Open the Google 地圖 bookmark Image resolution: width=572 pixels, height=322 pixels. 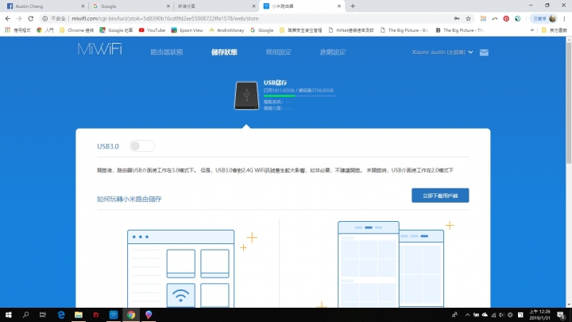point(116,30)
